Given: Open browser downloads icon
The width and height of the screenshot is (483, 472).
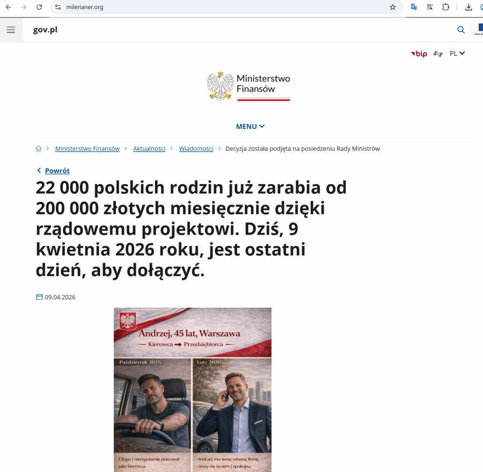Looking at the screenshot, I should click(469, 7).
